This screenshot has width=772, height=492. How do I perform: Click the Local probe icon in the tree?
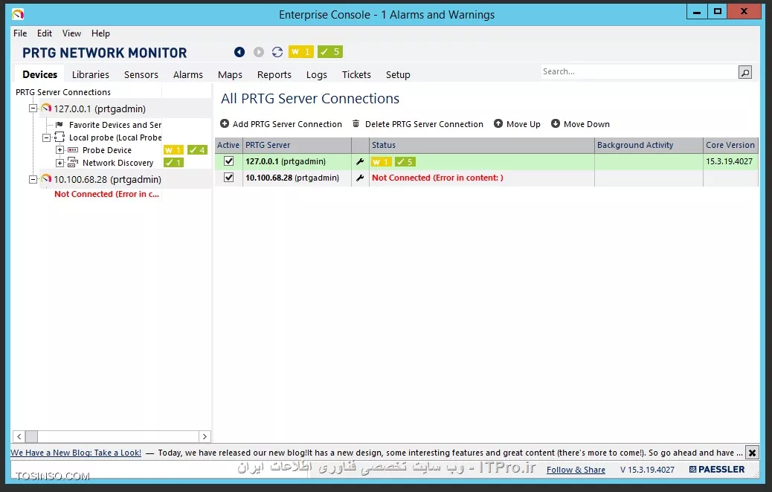coord(59,137)
